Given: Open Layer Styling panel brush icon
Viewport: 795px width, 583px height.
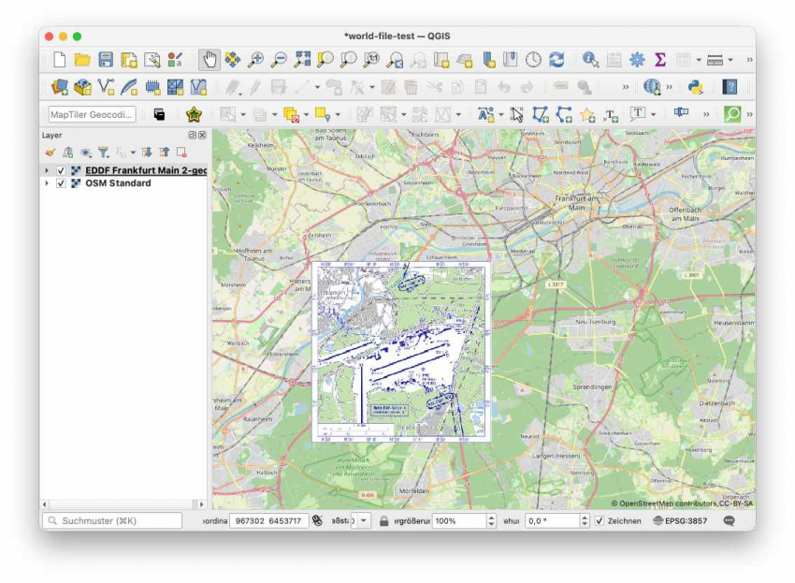Looking at the screenshot, I should coord(51,153).
